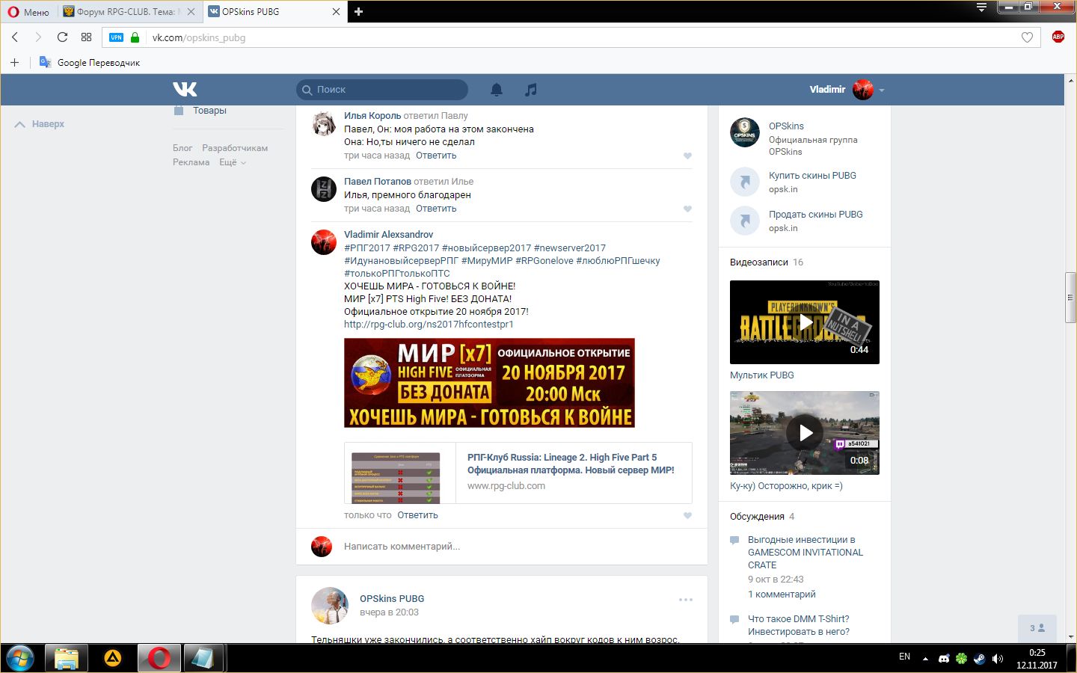
Task: Open the OPSkins PUBG post author name
Action: [392, 599]
